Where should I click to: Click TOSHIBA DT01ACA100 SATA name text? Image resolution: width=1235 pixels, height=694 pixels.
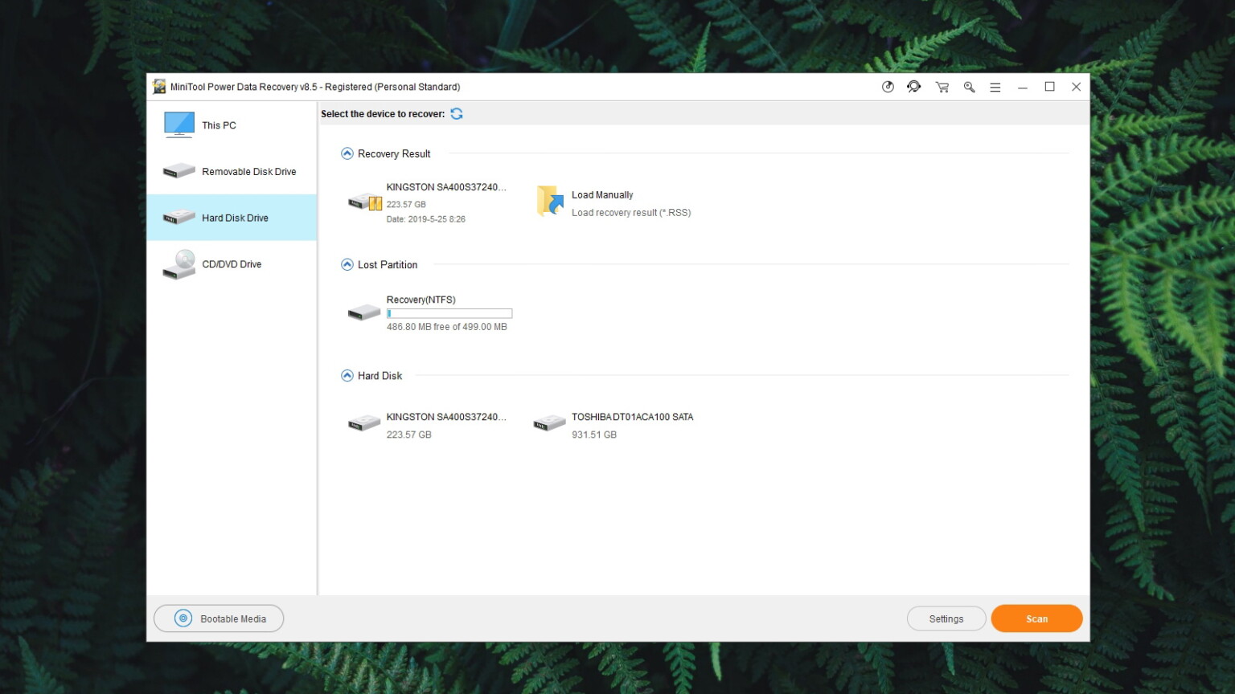[633, 417]
